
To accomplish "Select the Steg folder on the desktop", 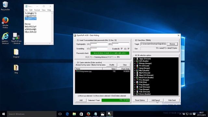I will pos(16,69).
